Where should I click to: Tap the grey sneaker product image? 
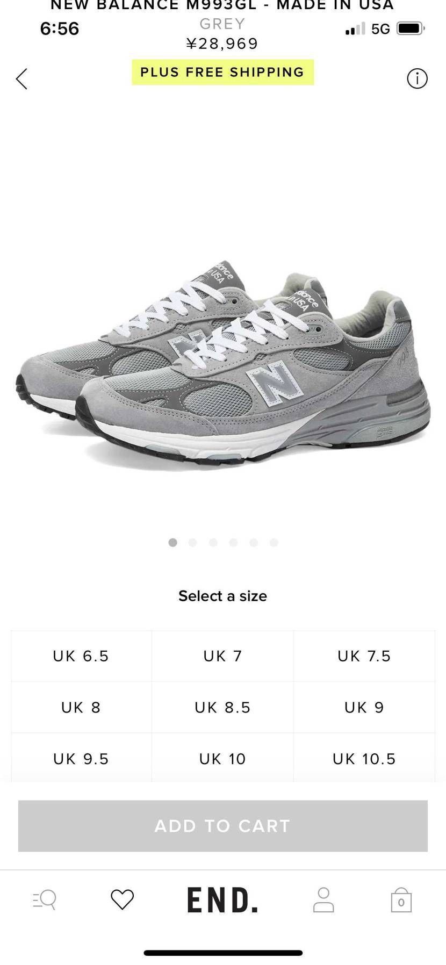(x=223, y=365)
